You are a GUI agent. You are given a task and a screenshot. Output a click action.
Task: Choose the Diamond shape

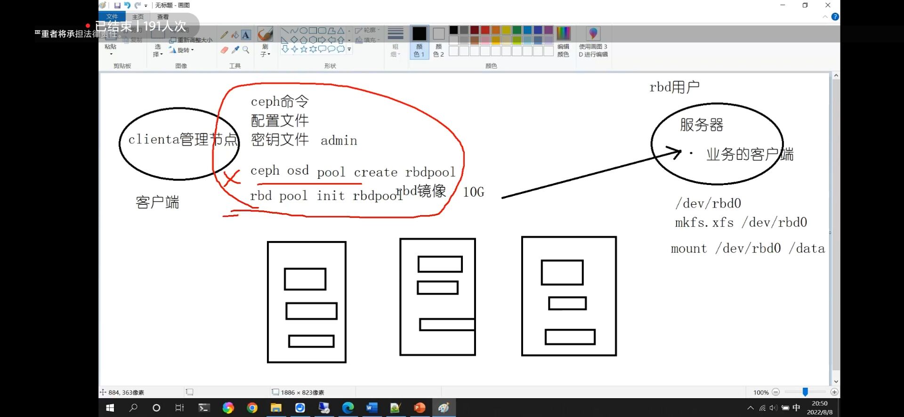pyautogui.click(x=294, y=40)
